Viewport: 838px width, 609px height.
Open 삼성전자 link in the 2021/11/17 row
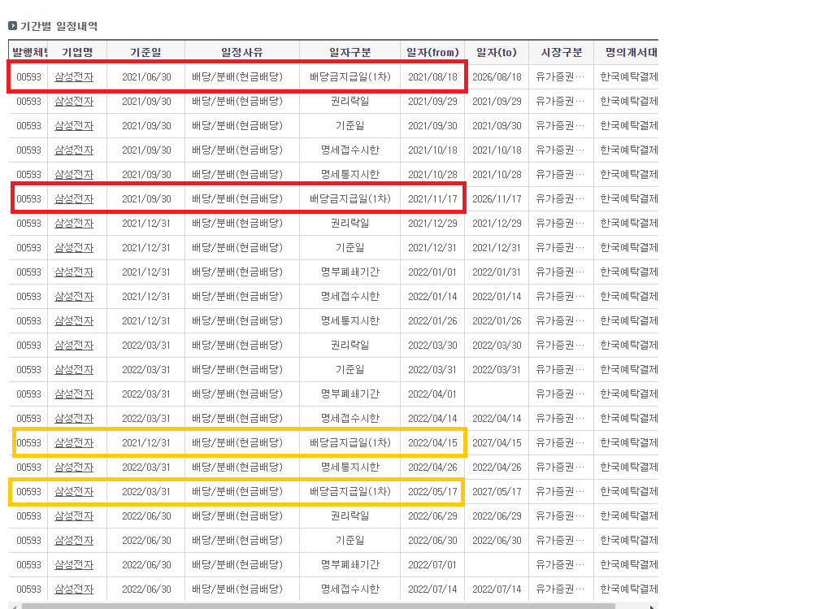click(x=74, y=199)
